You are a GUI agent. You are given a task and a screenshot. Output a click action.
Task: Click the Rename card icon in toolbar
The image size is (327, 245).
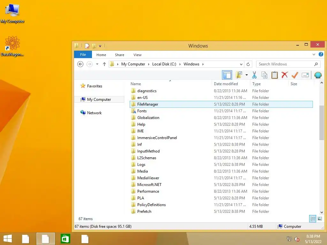[305, 75]
